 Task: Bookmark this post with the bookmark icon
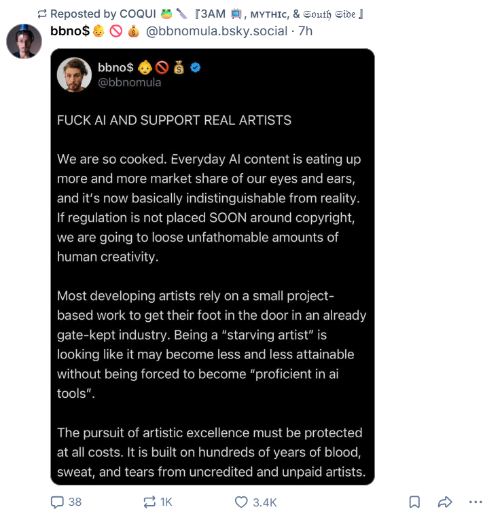[414, 502]
